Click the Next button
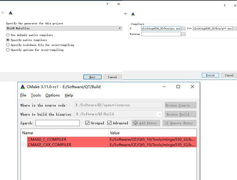Image resolution: width=237 pixels, height=180 pixels. point(92,77)
